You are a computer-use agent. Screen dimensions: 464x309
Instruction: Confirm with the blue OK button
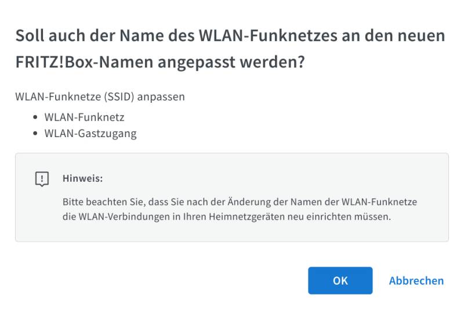pos(340,281)
